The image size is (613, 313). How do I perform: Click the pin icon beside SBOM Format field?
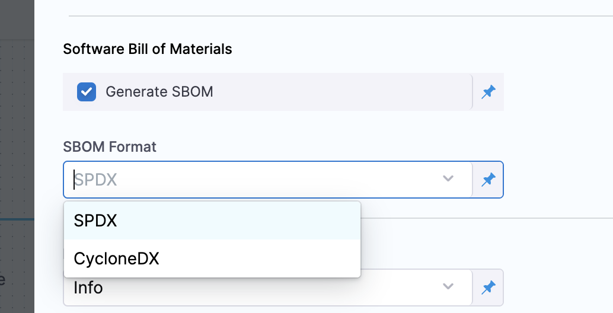[x=488, y=180]
